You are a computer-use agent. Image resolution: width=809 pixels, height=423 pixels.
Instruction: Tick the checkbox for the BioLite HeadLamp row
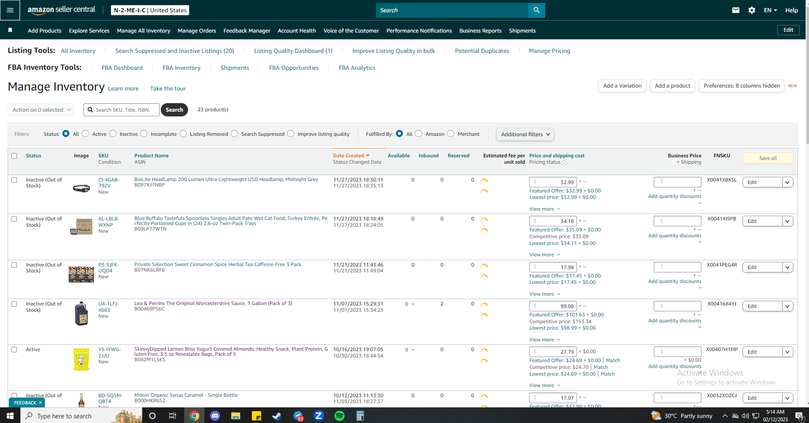pyautogui.click(x=14, y=180)
